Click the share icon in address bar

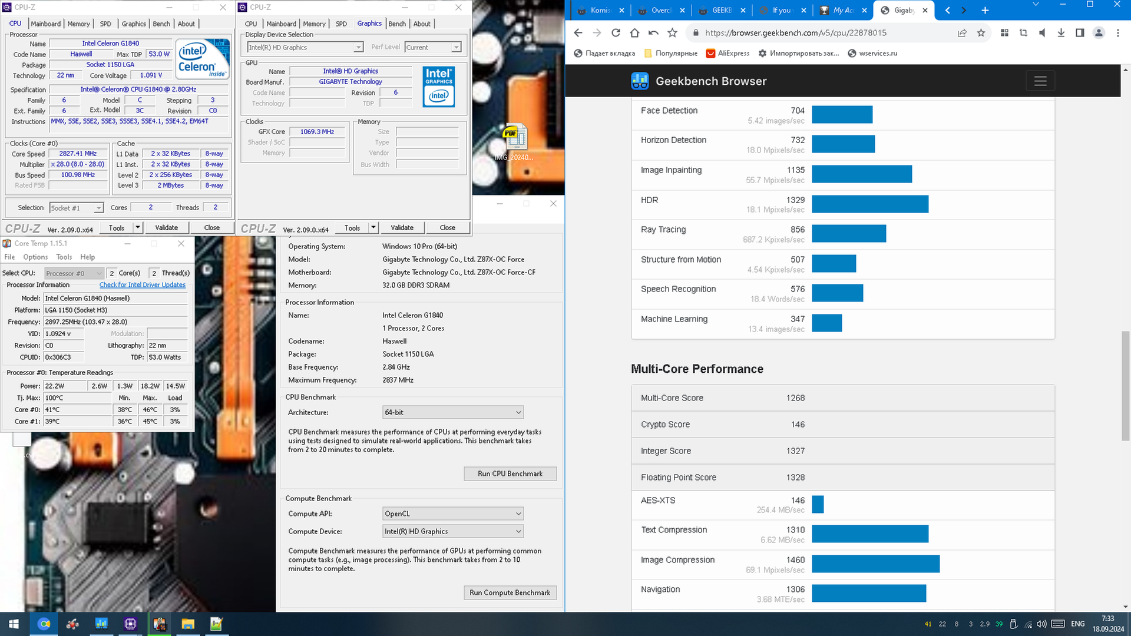point(962,33)
